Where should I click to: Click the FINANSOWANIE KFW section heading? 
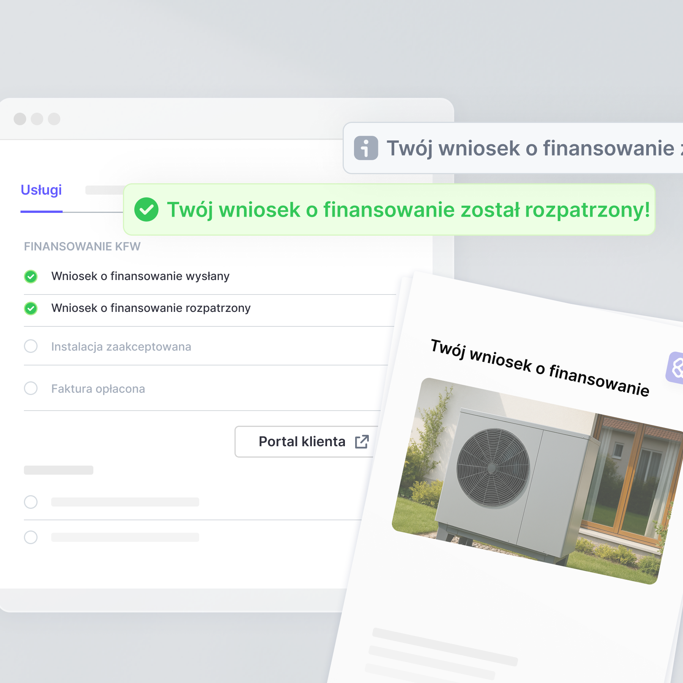tap(82, 247)
